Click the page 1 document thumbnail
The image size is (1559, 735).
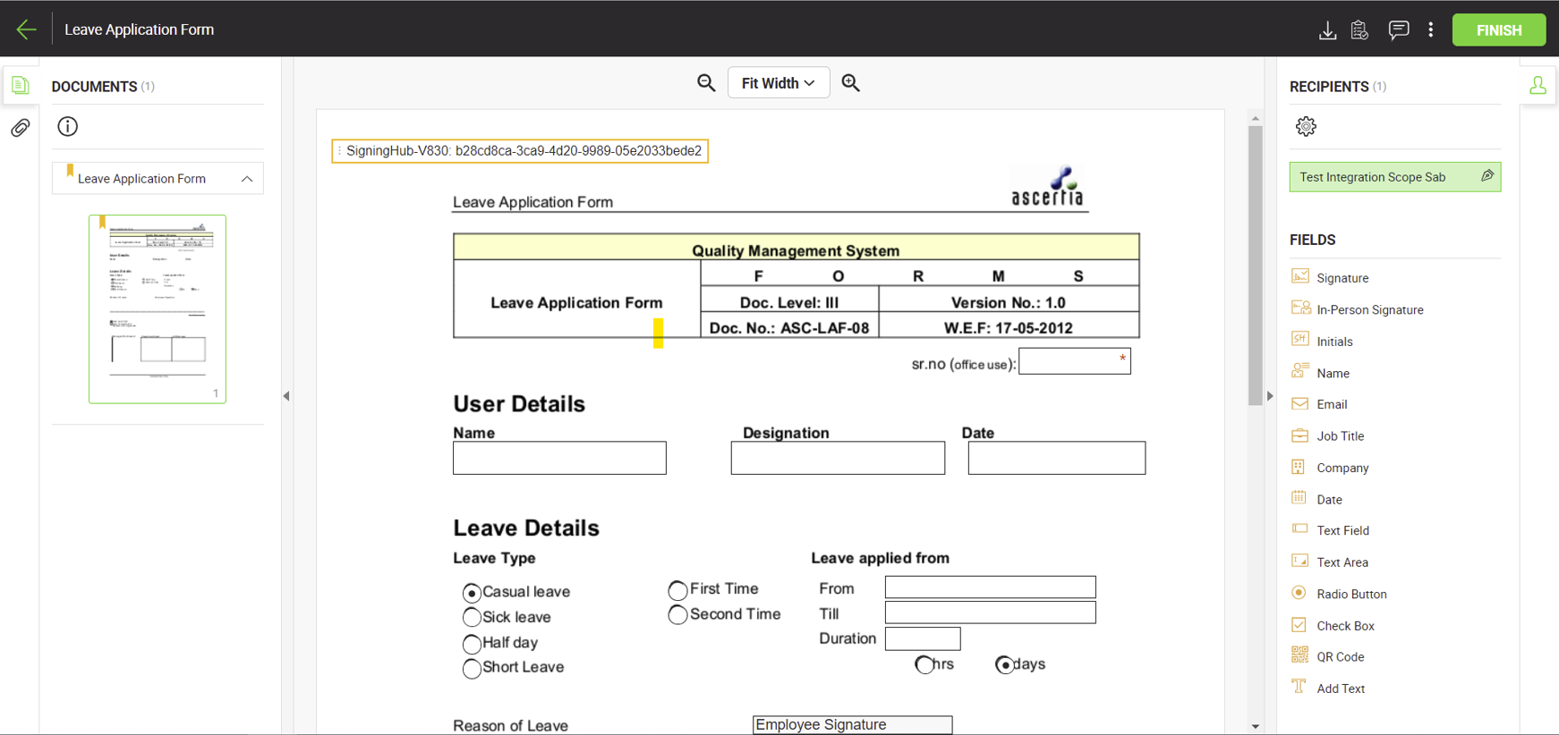tap(158, 308)
